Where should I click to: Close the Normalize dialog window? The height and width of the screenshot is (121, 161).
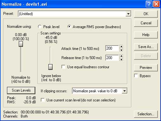tap(157, 4)
